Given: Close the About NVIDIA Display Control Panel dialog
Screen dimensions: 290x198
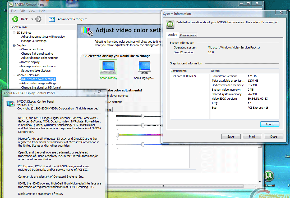Looking at the screenshot, I should 100,92.
